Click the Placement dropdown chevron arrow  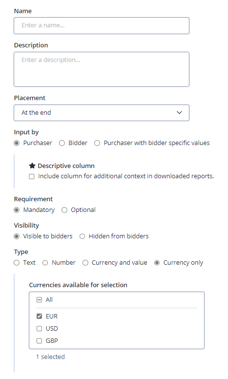[179, 113]
